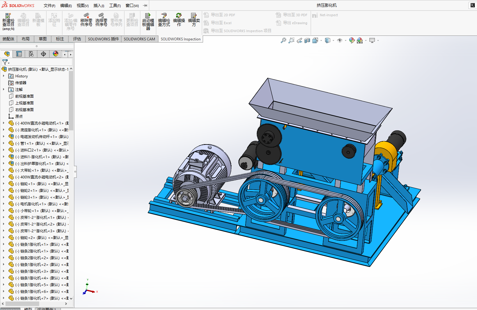Open ConfigurationManager panel tab
Image resolution: width=477 pixels, height=310 pixels.
pos(31,54)
